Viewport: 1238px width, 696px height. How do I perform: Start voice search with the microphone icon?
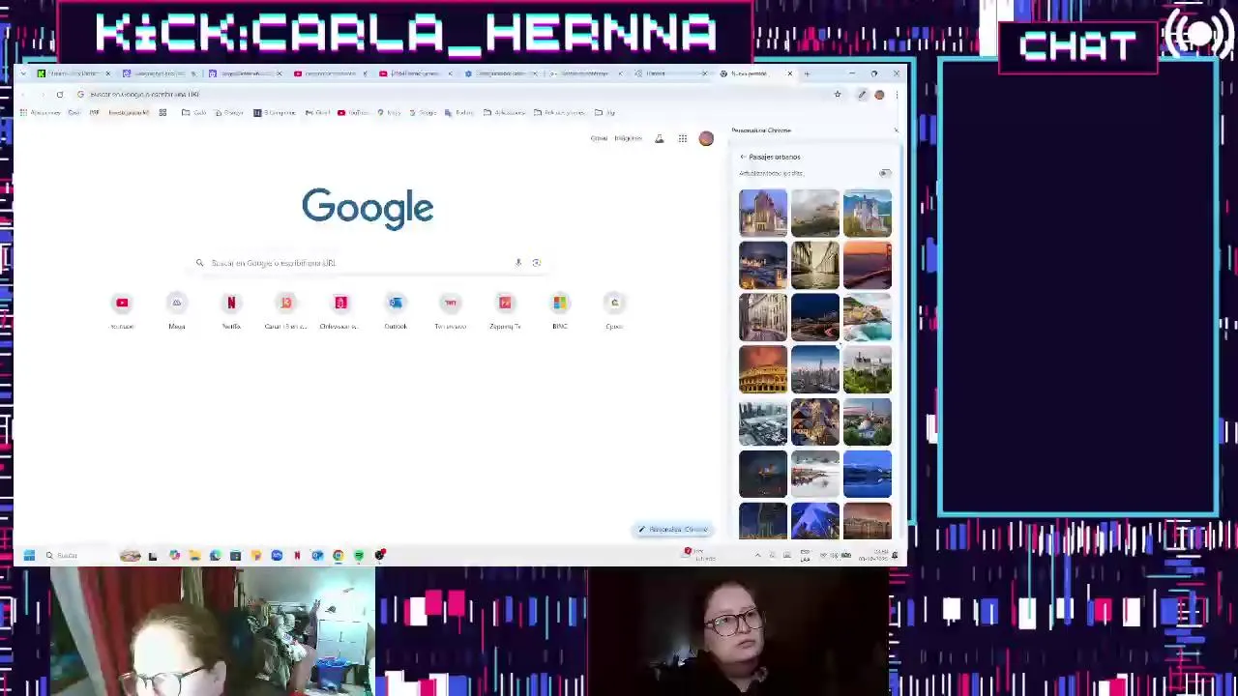[x=518, y=263]
